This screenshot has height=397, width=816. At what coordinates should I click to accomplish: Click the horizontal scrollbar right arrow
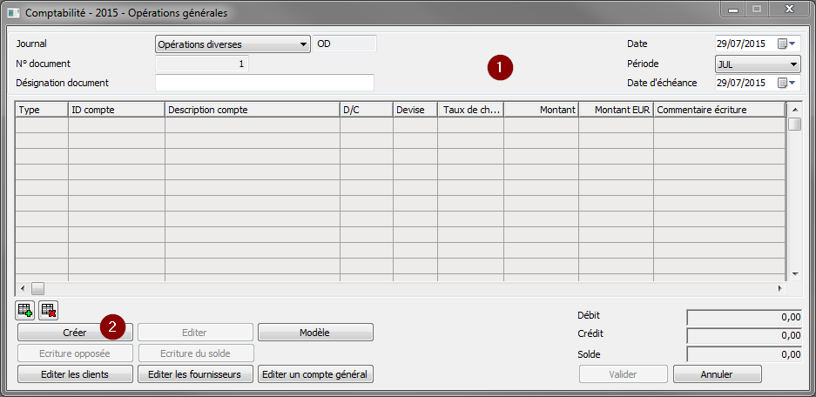779,287
